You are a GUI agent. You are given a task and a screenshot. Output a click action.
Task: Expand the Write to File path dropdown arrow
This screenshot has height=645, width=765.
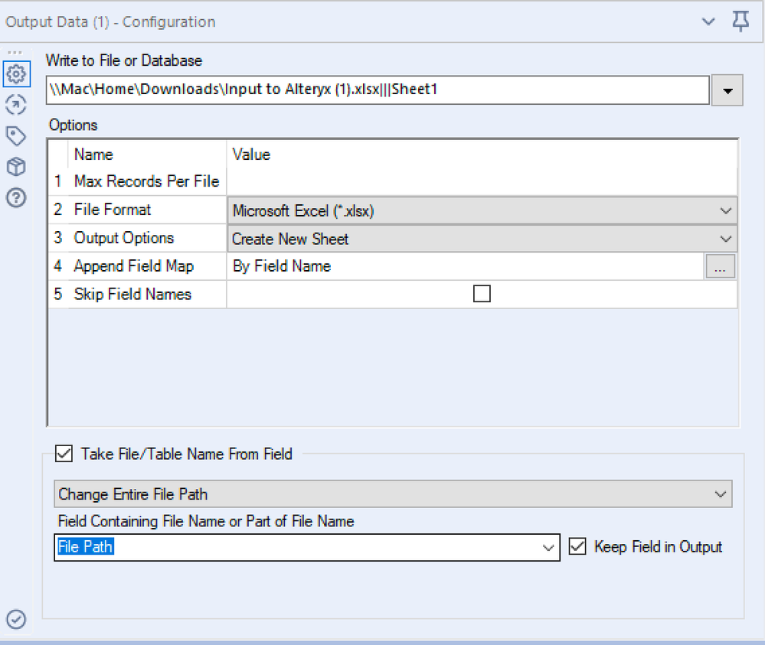coord(727,91)
